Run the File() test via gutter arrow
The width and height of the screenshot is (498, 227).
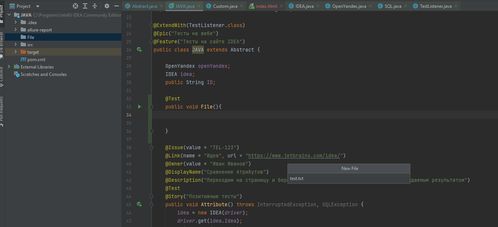[x=139, y=107]
